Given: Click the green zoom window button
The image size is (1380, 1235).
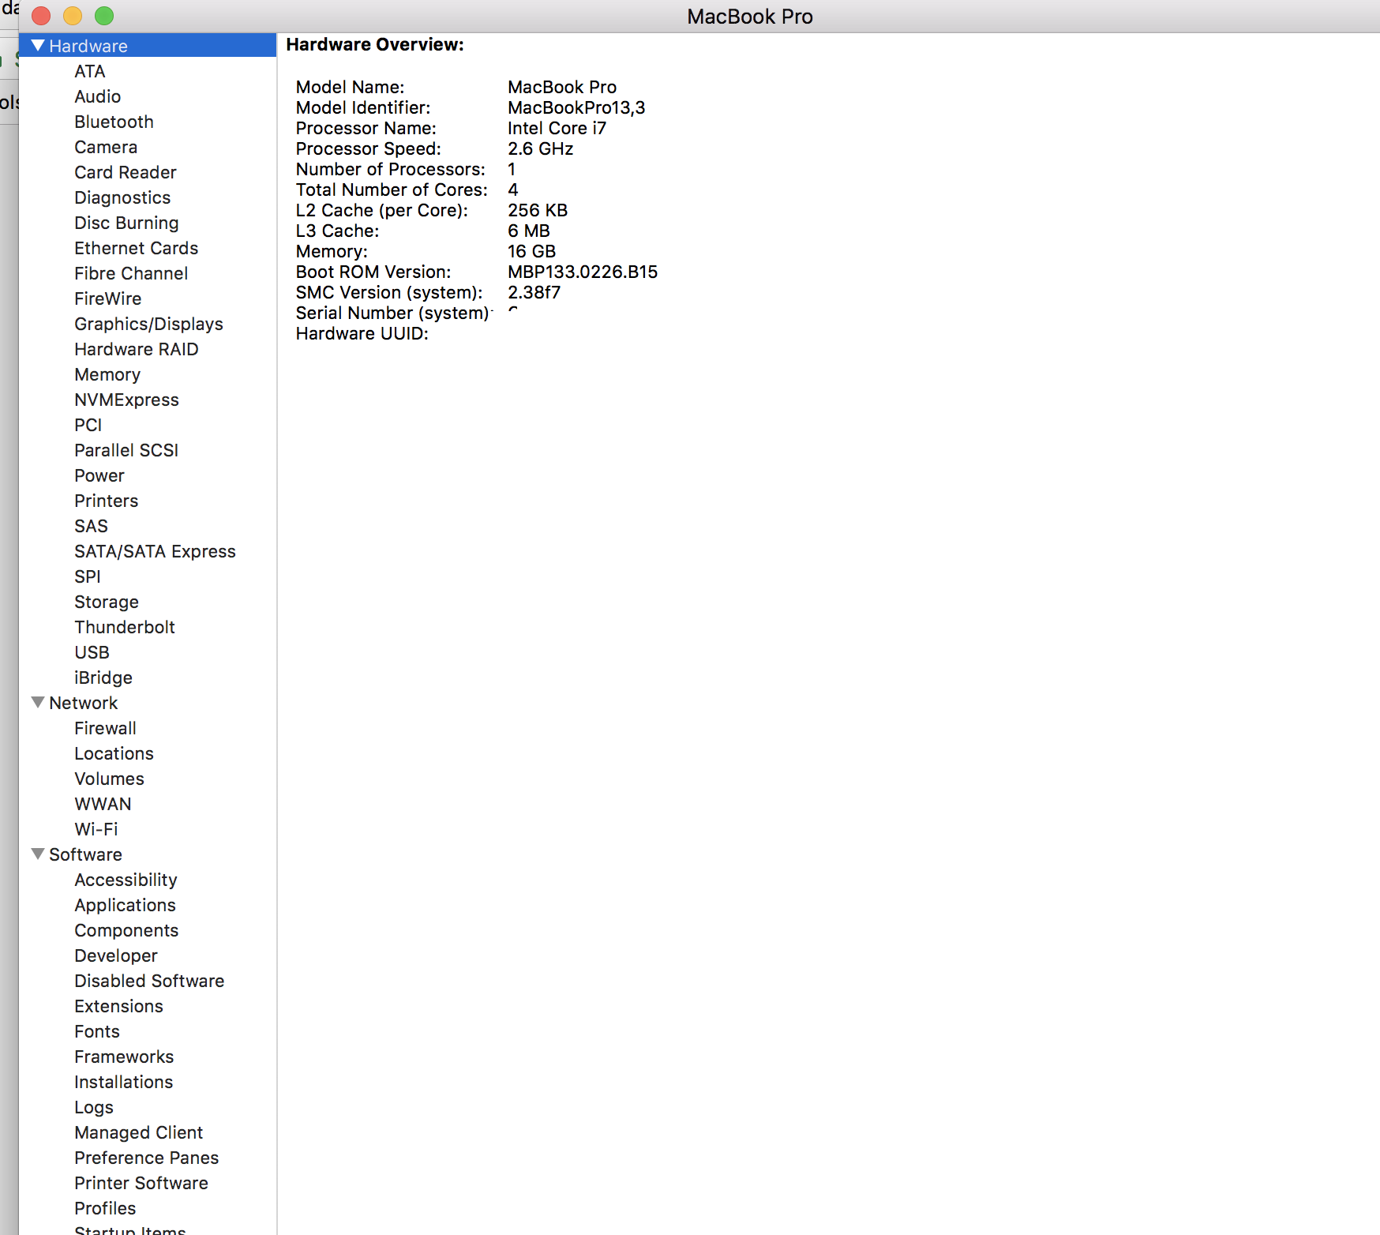Looking at the screenshot, I should click(104, 16).
